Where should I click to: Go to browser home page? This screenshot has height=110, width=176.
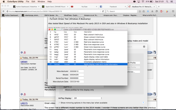[152, 11]
